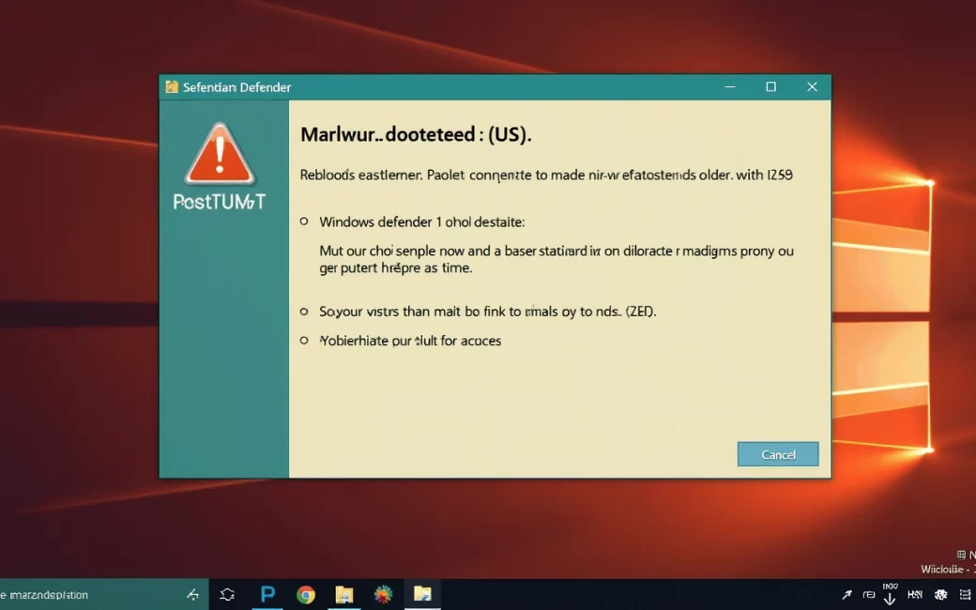Click the 'Mut our choi senple now' paragraph
The image size is (976, 610).
[x=557, y=260]
